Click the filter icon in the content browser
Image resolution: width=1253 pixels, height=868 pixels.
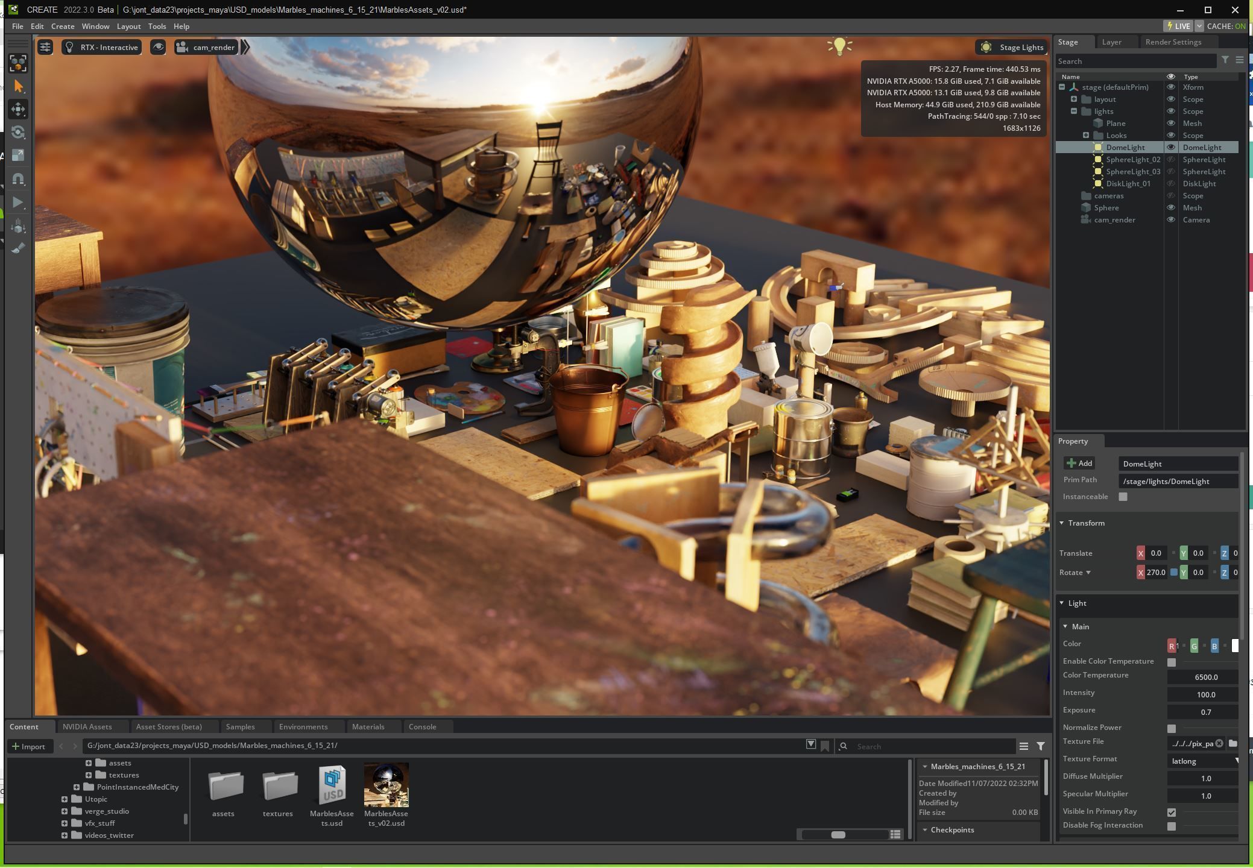[1041, 746]
